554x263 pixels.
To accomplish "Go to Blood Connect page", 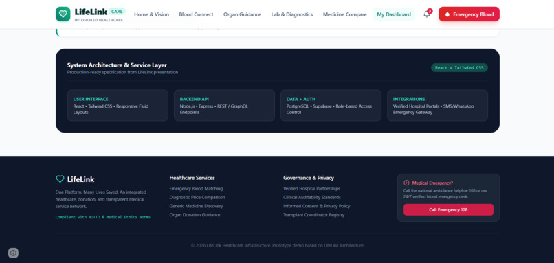I will pos(196,14).
